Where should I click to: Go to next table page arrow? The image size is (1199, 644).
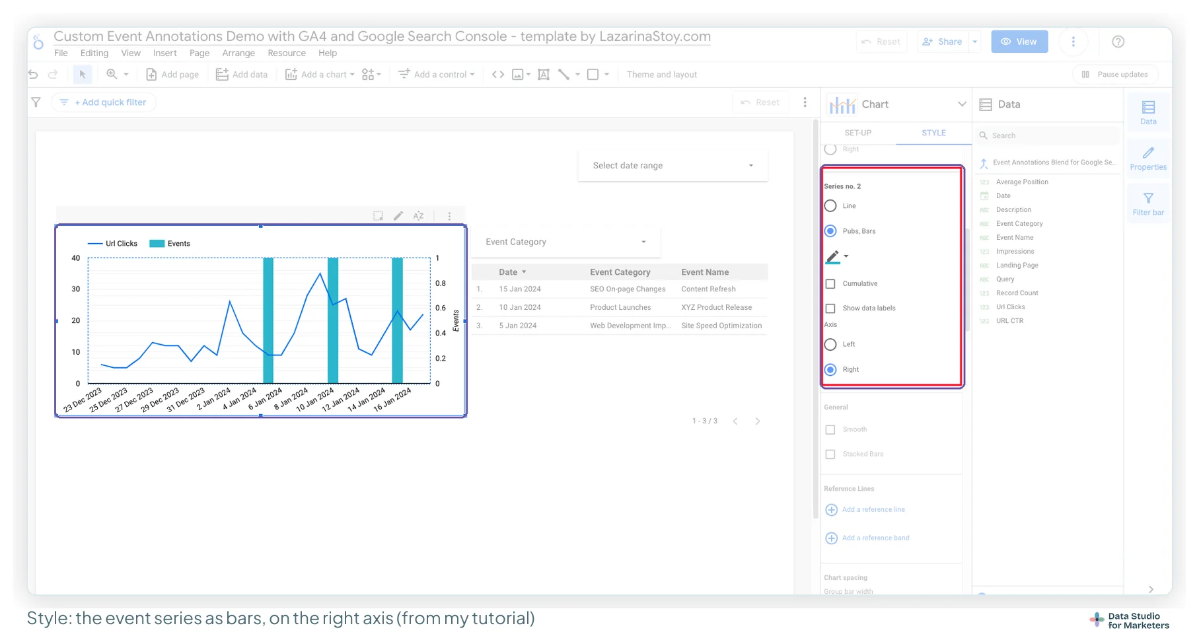[758, 421]
